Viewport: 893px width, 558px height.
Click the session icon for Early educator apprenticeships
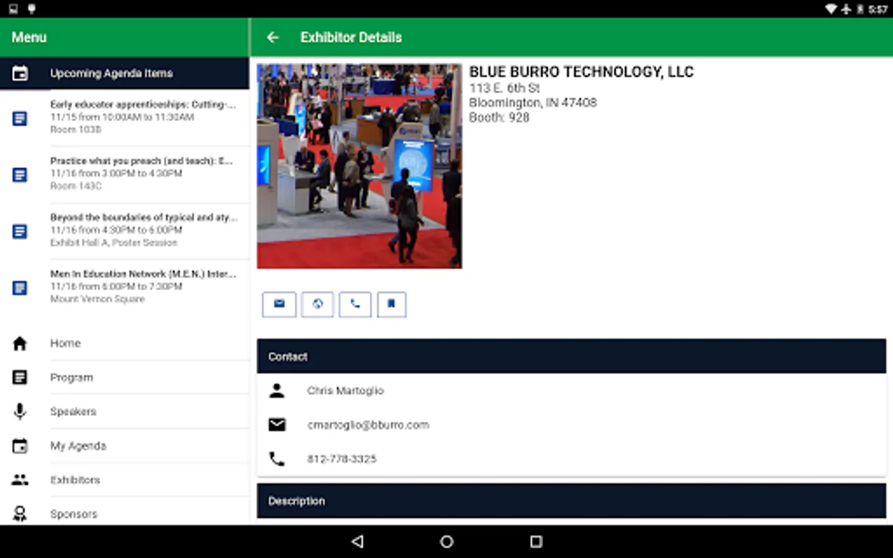pos(20,118)
